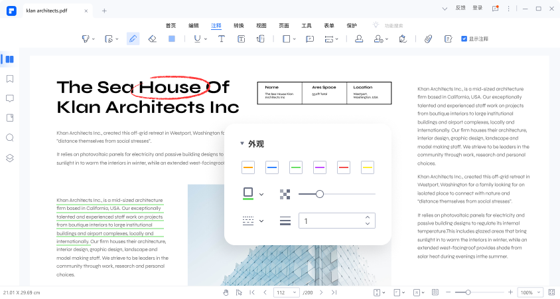The height and width of the screenshot is (299, 560).
Task: Open the search sidebar icon
Action: (10, 138)
